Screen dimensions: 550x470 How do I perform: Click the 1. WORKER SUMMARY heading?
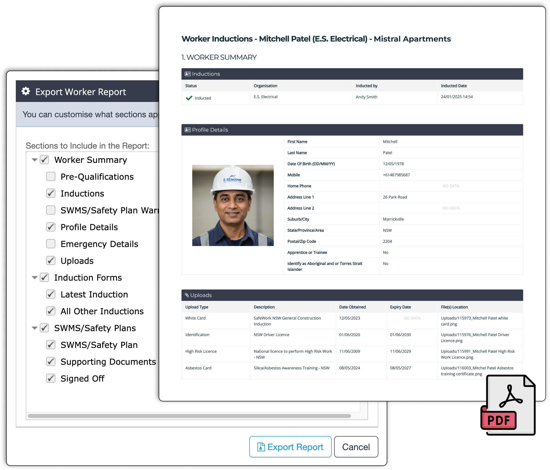219,57
